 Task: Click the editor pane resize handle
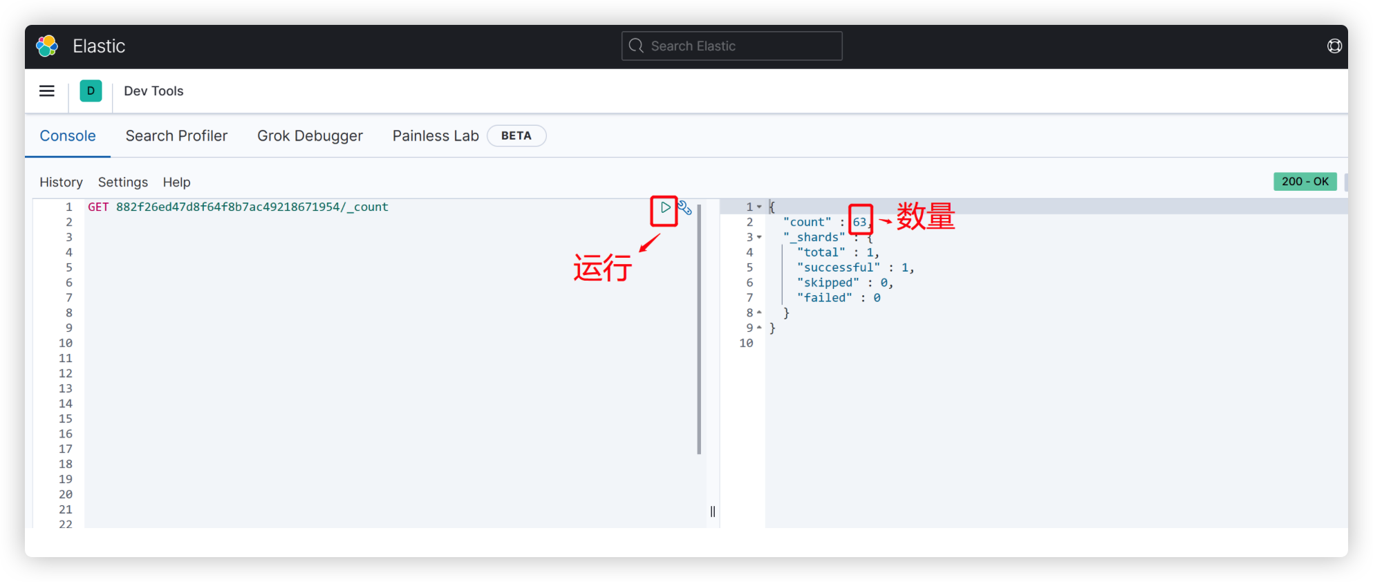pos(713,511)
